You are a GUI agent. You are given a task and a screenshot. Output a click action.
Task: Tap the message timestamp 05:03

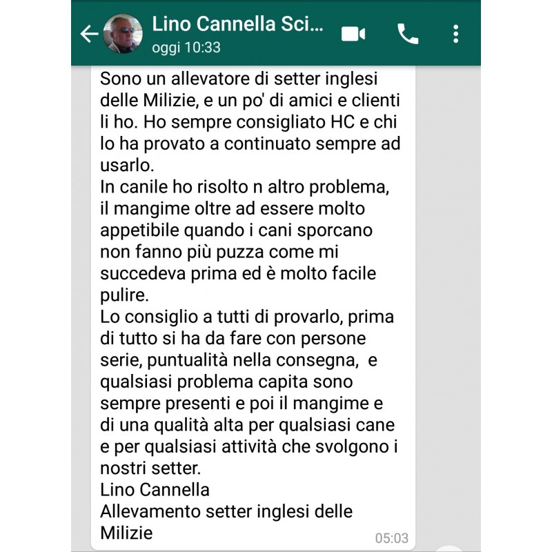pos(391,538)
